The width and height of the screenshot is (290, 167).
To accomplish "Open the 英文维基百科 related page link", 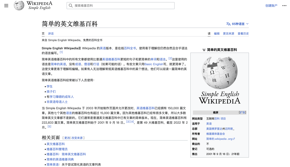I will pos(56,144).
